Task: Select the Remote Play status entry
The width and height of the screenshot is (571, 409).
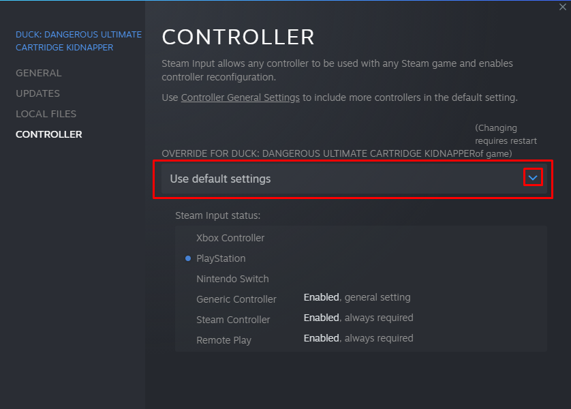Action: [x=223, y=340]
